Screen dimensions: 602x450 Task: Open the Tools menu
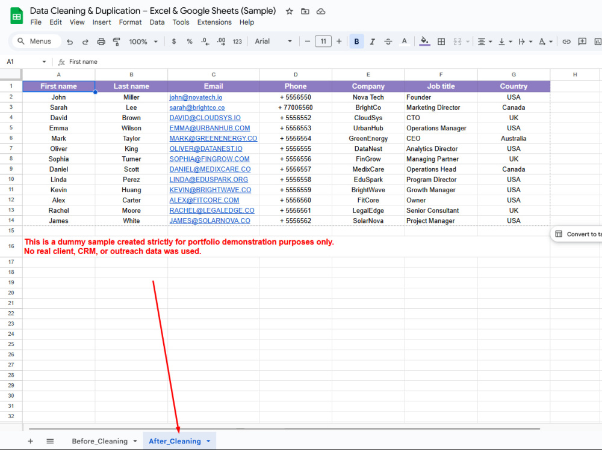click(x=181, y=22)
